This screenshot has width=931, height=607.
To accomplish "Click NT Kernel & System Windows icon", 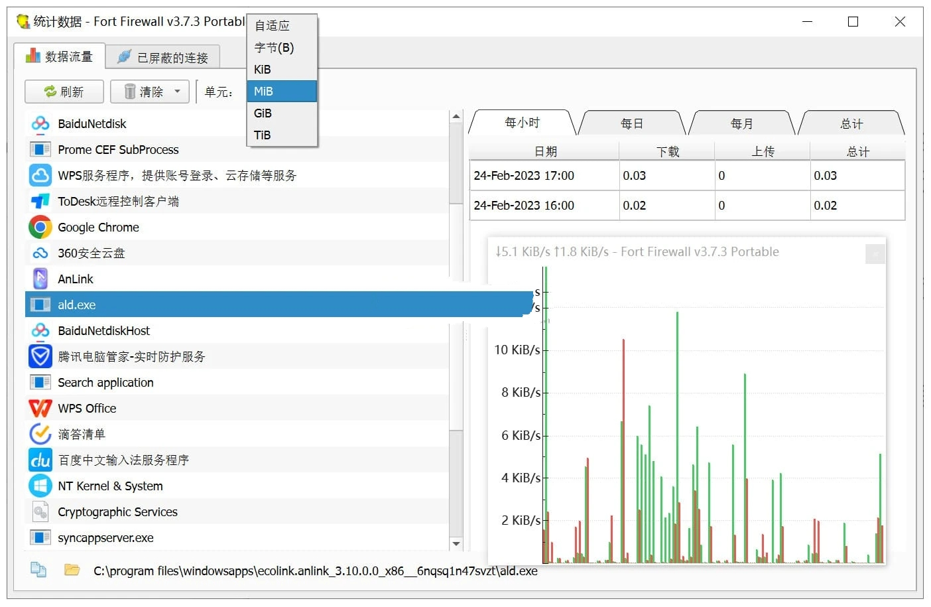I will (x=40, y=486).
